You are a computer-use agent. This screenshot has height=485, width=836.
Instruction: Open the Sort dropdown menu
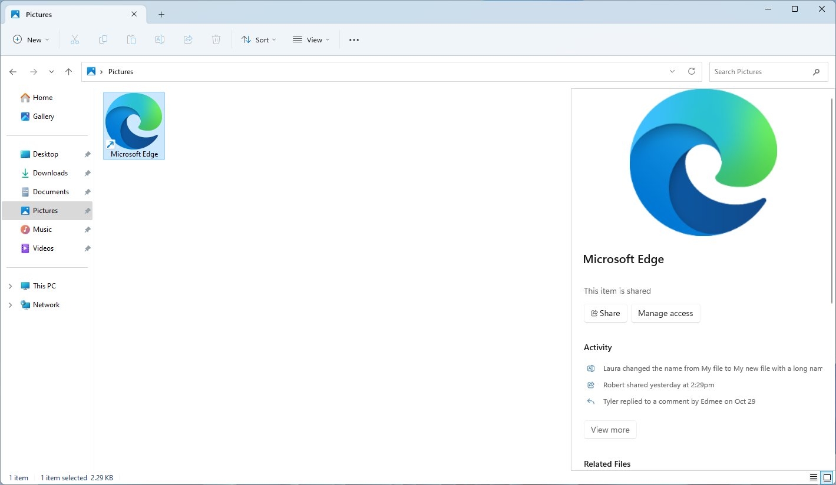click(259, 39)
